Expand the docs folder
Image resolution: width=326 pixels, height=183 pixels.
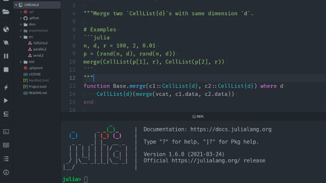(21, 24)
